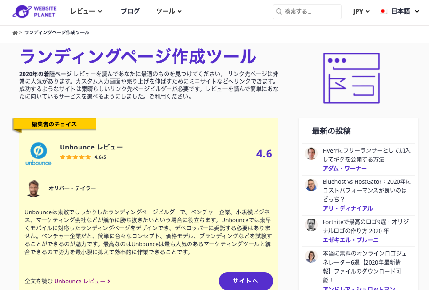
Task: Click the Japan flag icon
Action: click(x=383, y=12)
